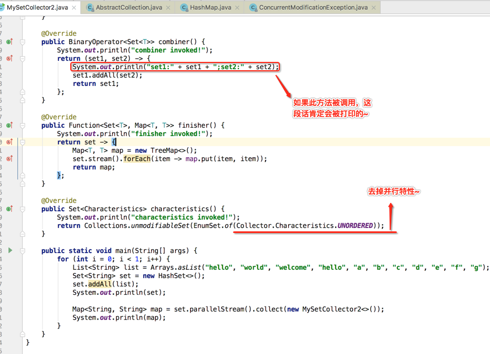
Task: Click 'EnumSet.of' in the characteristics return
Action: tap(213, 226)
